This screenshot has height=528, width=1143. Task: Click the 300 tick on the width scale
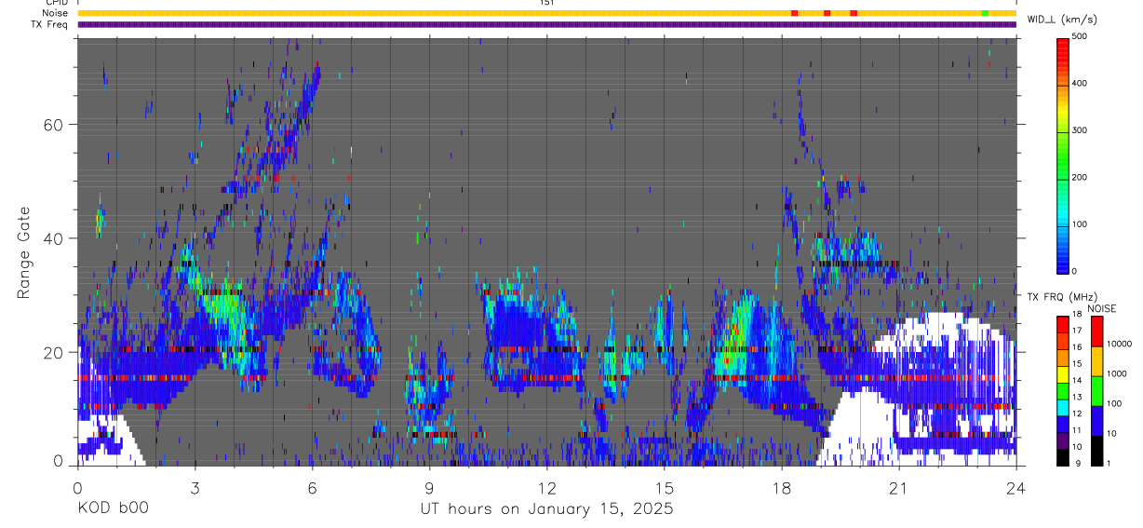(x=1080, y=130)
